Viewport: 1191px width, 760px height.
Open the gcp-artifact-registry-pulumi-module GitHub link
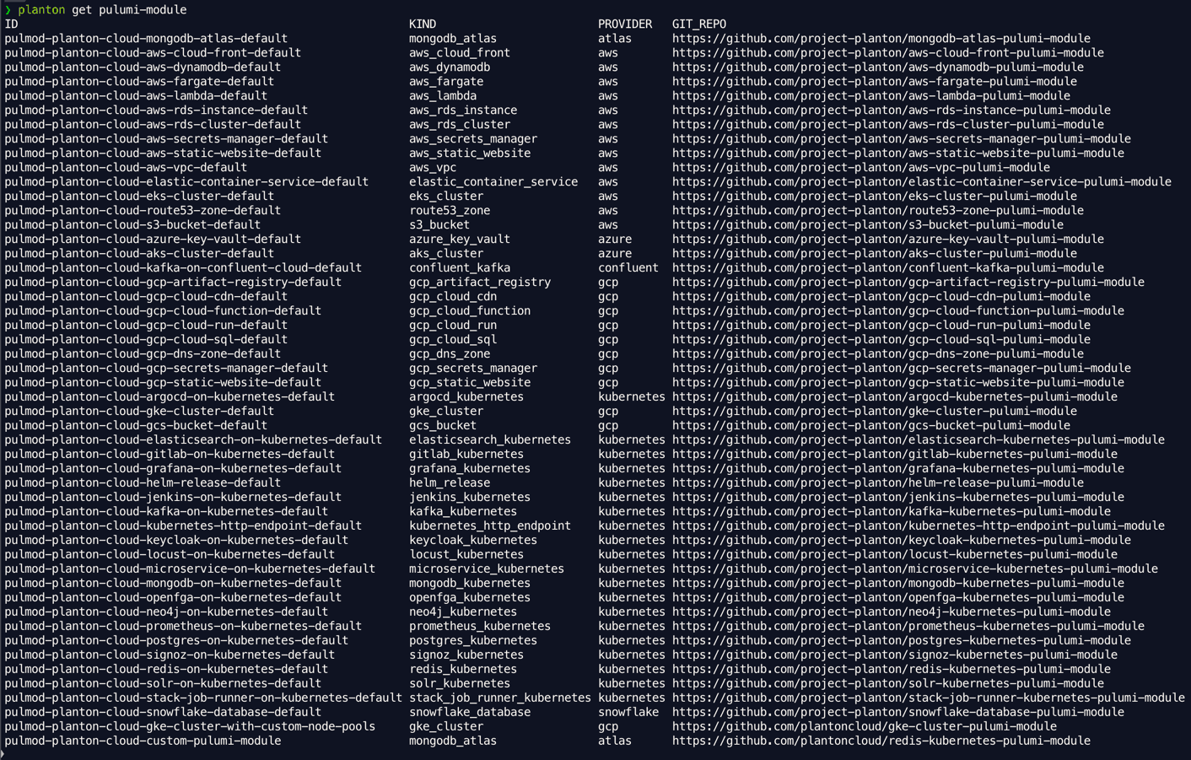pyautogui.click(x=908, y=282)
